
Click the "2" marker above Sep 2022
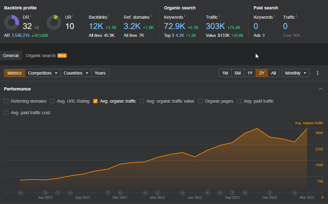pos(232,193)
